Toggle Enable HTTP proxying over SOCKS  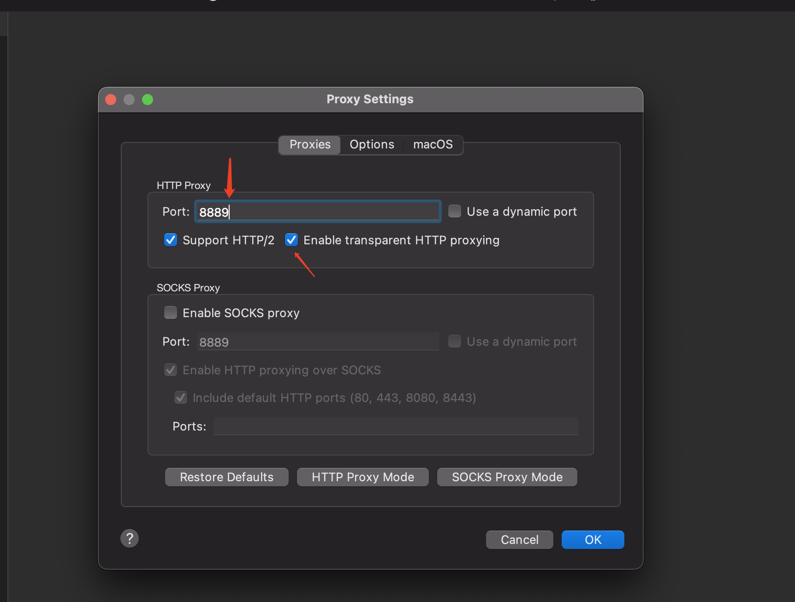[x=171, y=370]
